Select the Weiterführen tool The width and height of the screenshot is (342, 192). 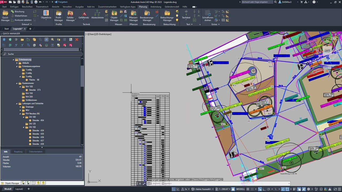pyautogui.click(x=19, y=16)
